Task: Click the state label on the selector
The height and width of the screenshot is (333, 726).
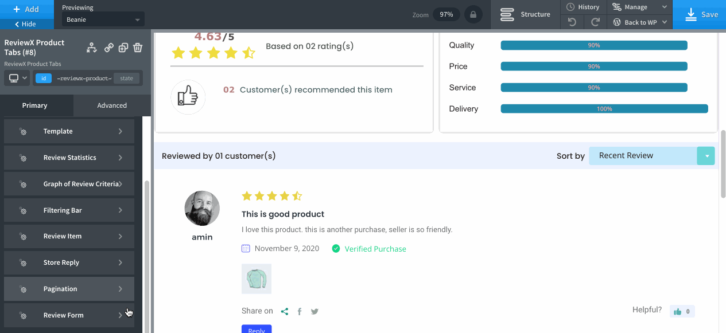Action: [125, 77]
